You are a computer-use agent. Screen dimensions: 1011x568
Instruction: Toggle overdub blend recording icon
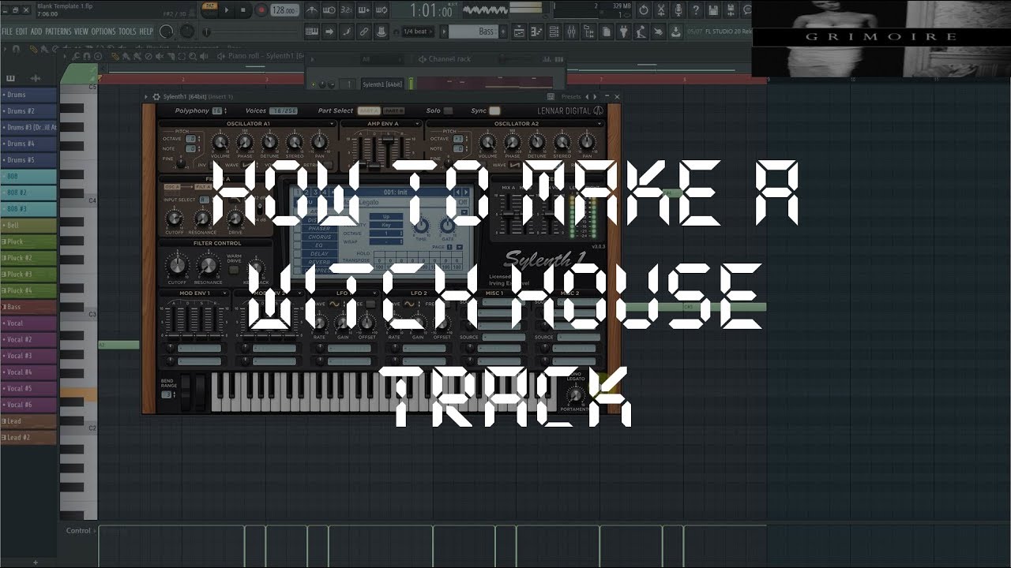coord(363,9)
